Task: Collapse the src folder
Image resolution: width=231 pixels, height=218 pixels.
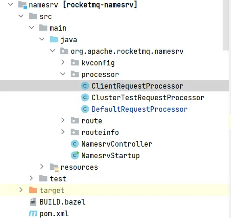Action: tap(21, 16)
